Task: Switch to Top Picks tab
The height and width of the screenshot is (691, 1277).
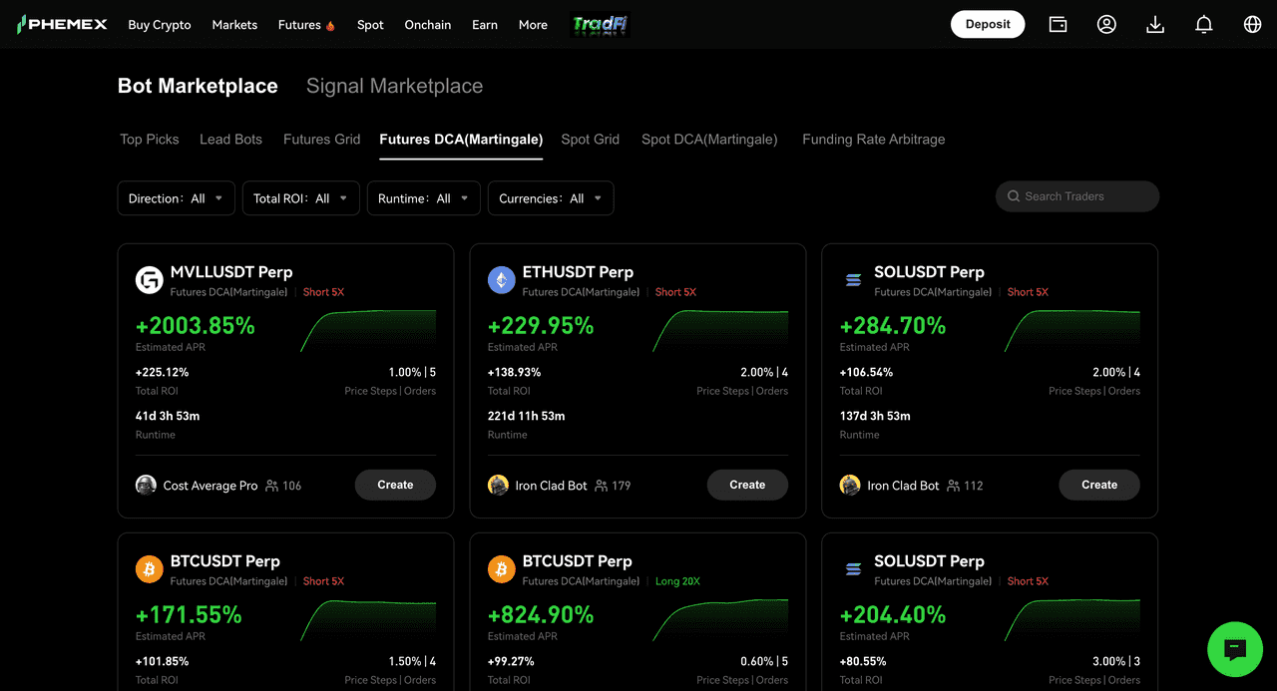Action: [150, 140]
